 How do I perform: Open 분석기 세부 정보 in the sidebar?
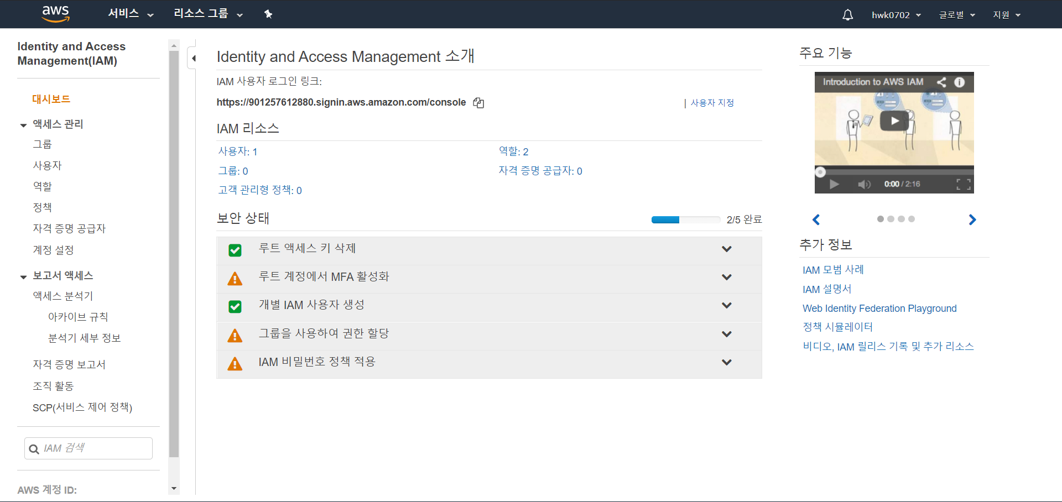coord(84,338)
